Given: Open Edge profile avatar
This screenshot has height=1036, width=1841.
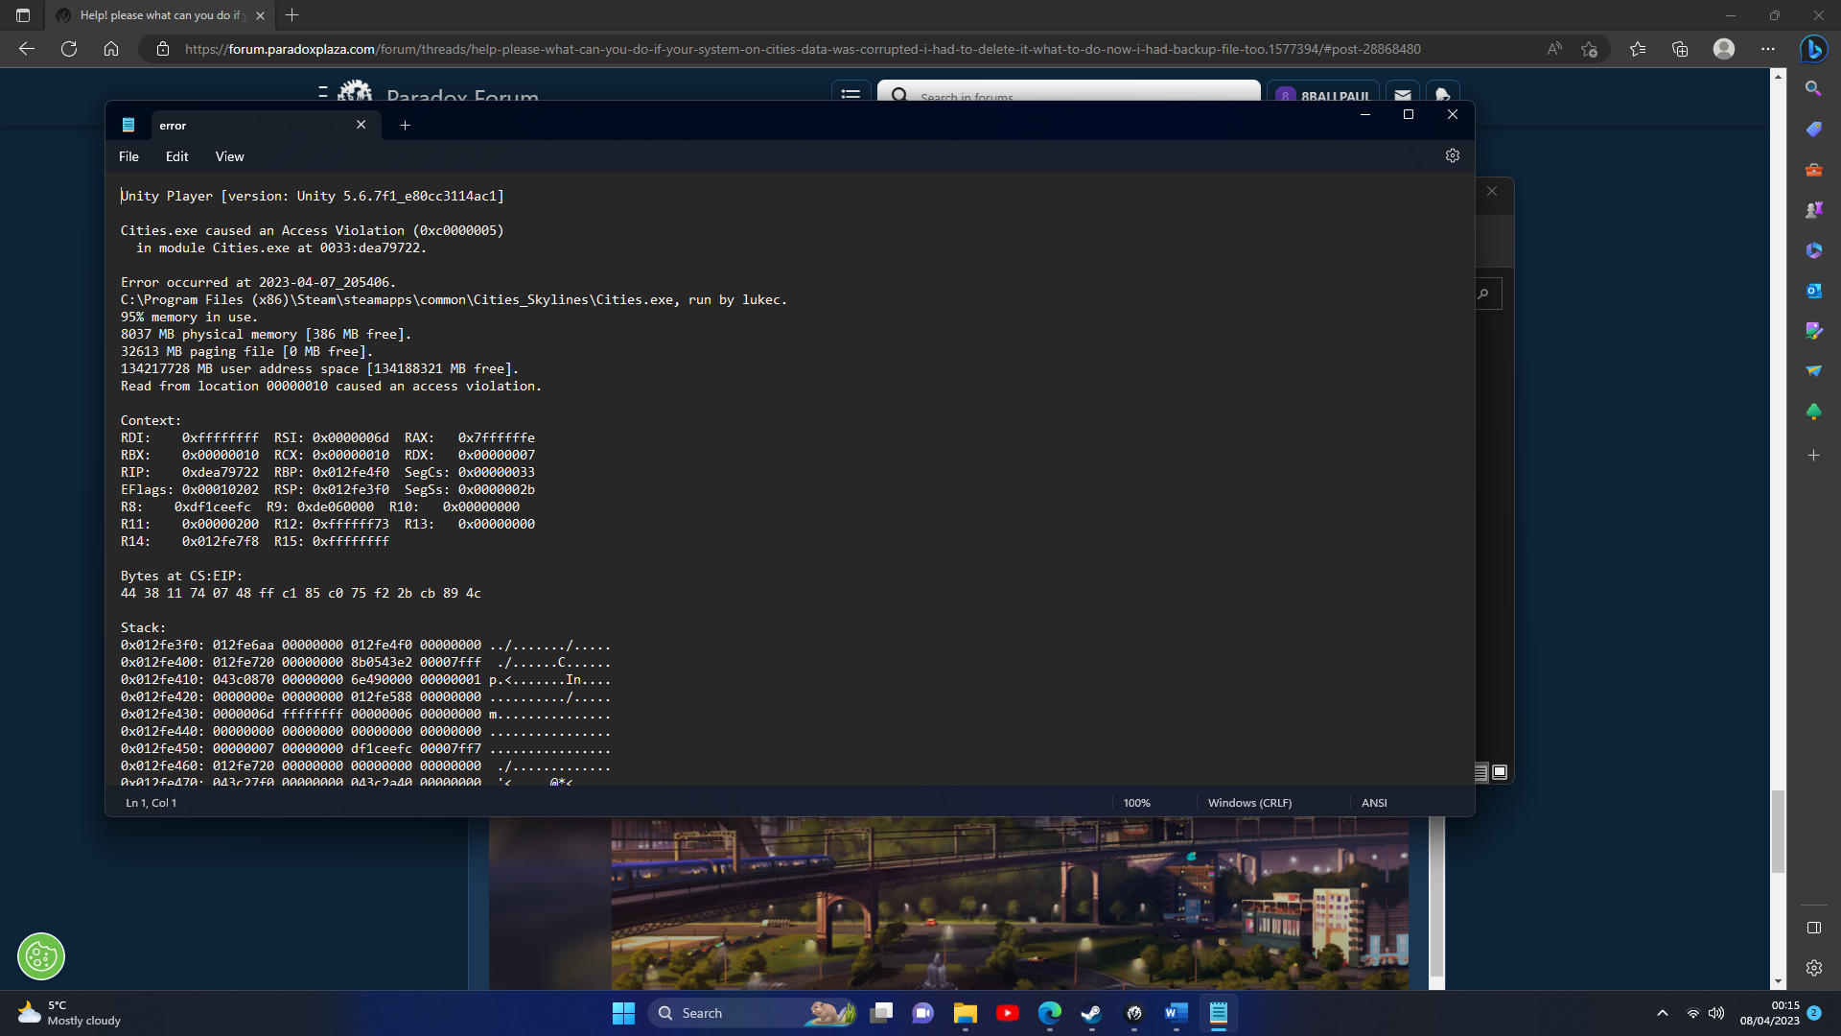Looking at the screenshot, I should 1724,49.
